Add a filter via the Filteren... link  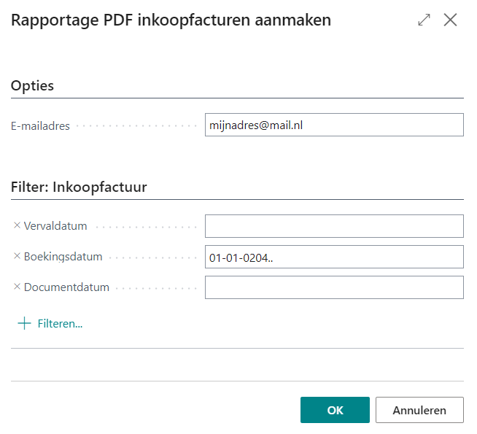click(x=60, y=323)
